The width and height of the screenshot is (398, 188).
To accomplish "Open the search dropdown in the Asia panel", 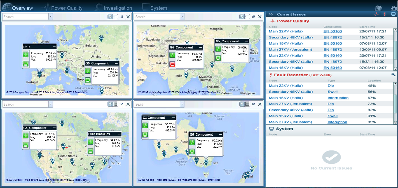I will point(182,17).
